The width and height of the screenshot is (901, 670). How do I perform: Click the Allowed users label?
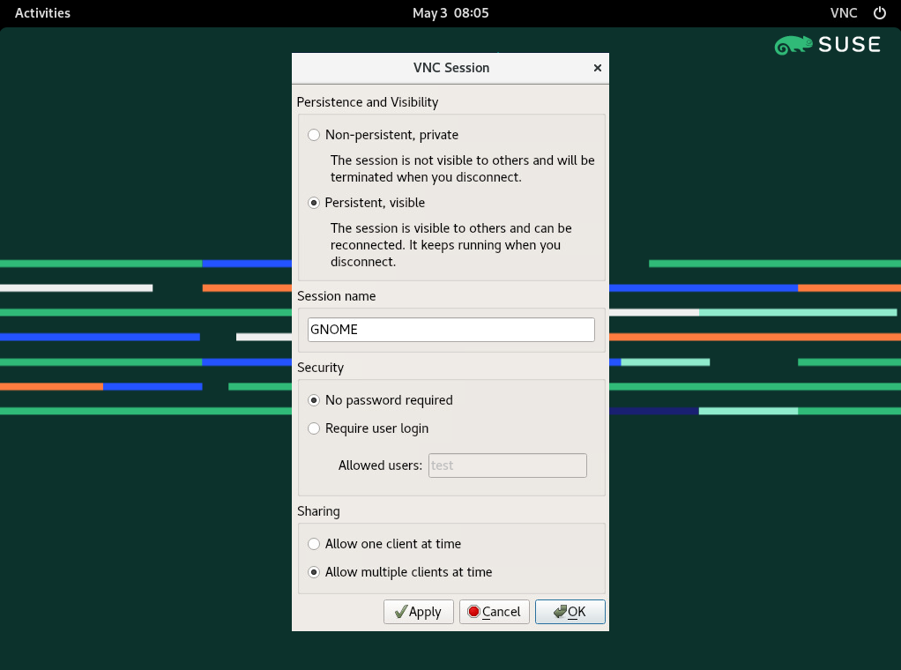pyautogui.click(x=380, y=465)
